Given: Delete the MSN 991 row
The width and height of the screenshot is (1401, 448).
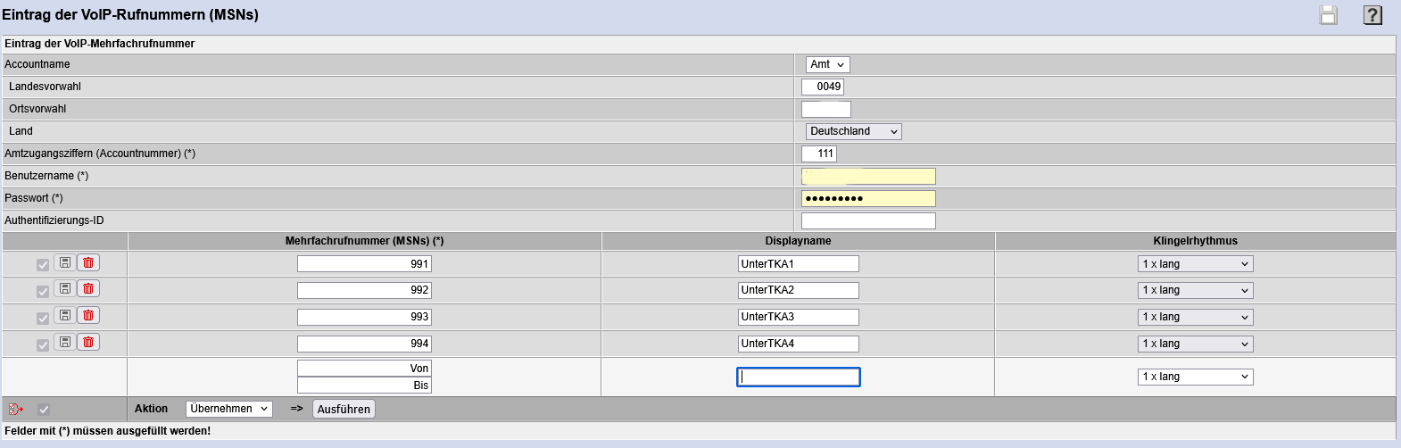Looking at the screenshot, I should pos(88,262).
